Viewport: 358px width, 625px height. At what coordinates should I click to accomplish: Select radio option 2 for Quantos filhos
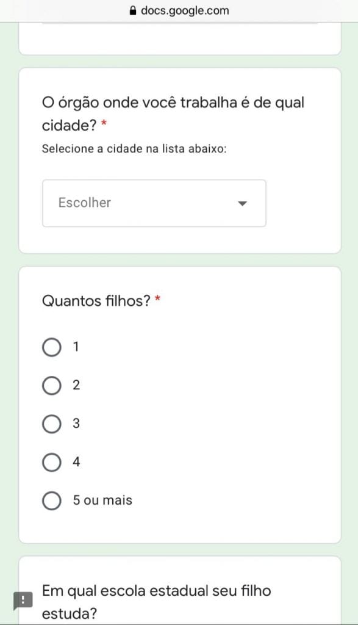[52, 386]
